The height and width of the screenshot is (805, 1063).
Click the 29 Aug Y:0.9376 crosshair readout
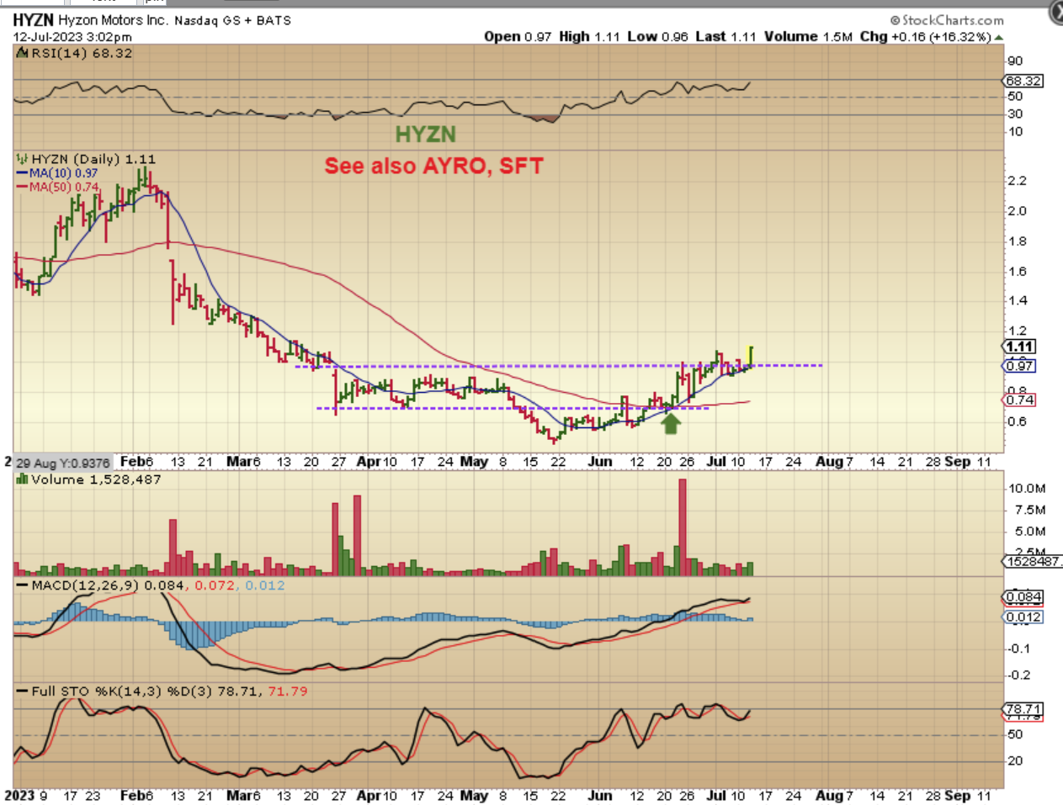coord(62,463)
